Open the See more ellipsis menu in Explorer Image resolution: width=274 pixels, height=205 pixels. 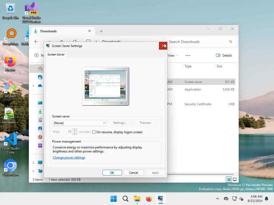(x=188, y=56)
